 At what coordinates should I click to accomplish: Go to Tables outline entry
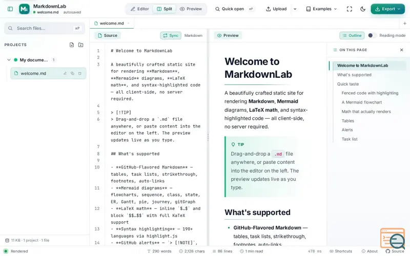coord(348,121)
